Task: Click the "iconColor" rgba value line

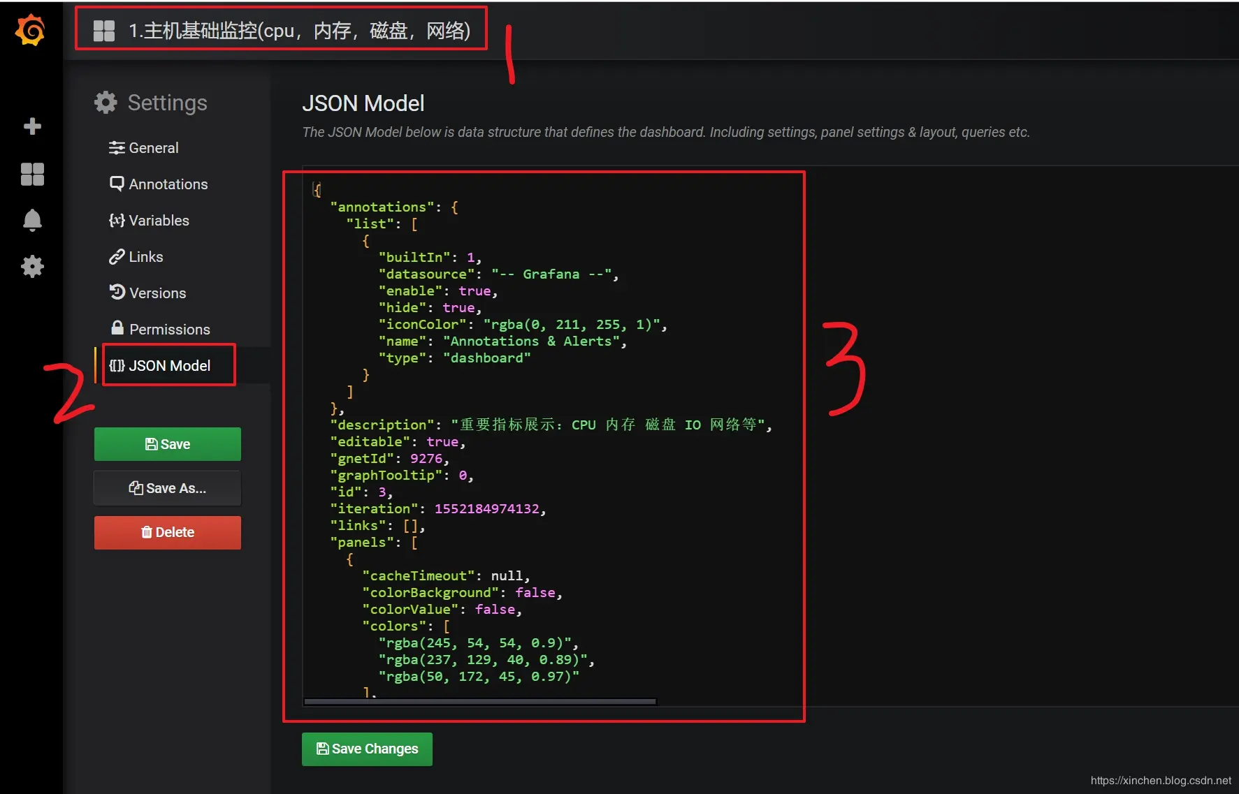Action: [x=523, y=324]
